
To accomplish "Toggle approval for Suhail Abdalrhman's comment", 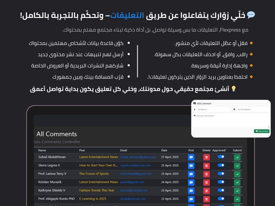I will pyautogui.click(x=221, y=157).
